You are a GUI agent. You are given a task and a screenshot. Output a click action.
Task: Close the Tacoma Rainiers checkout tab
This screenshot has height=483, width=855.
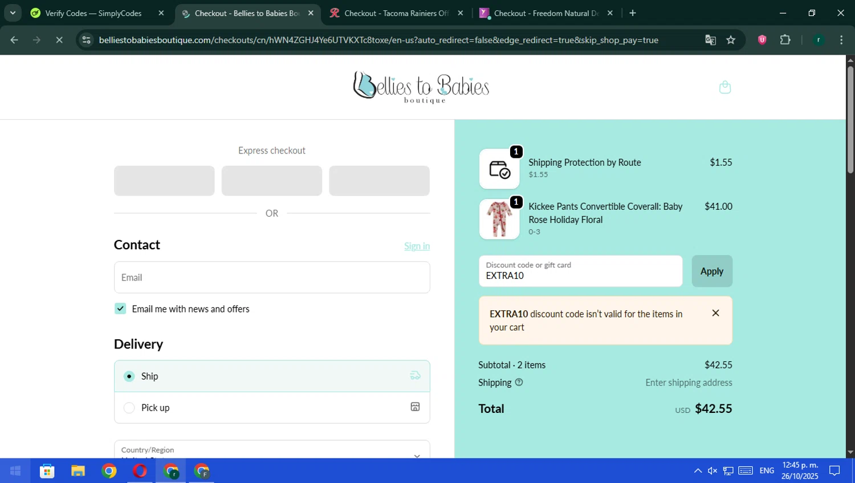[461, 13]
